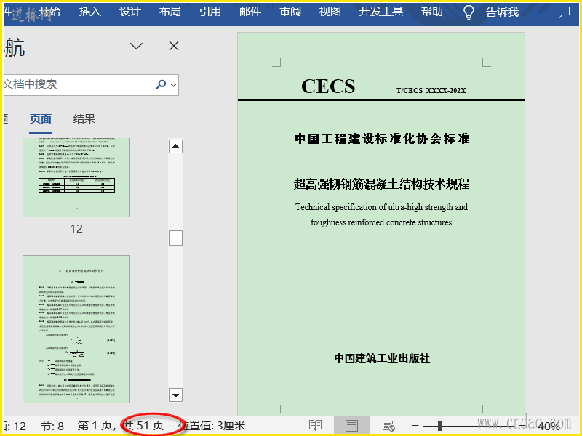
Task: Click the English title line beginning 'Technical specification'
Action: [x=381, y=207]
